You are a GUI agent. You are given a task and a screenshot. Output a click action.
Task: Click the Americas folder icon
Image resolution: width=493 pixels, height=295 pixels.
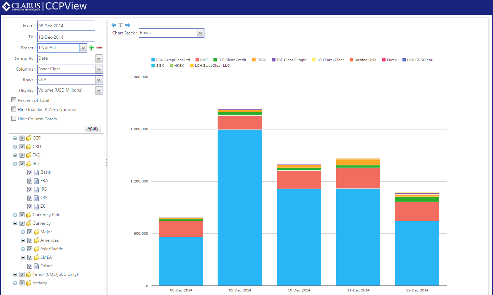click(x=37, y=240)
